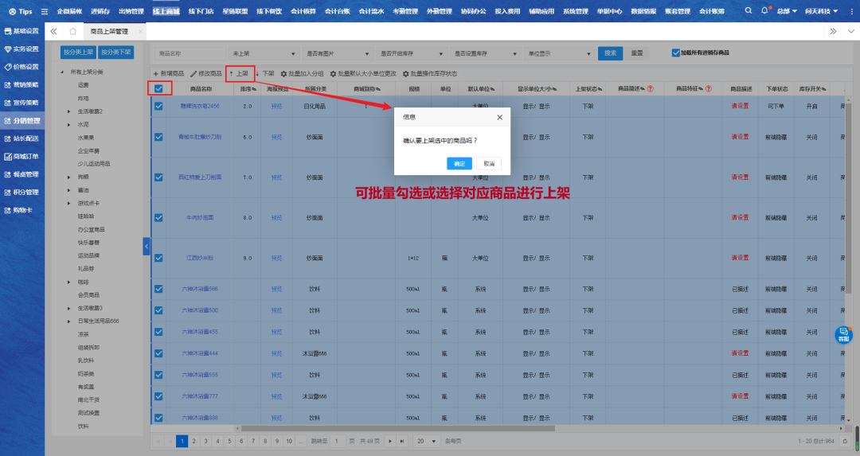Click the 客服 customer service floating icon
The image size is (860, 456).
[843, 335]
